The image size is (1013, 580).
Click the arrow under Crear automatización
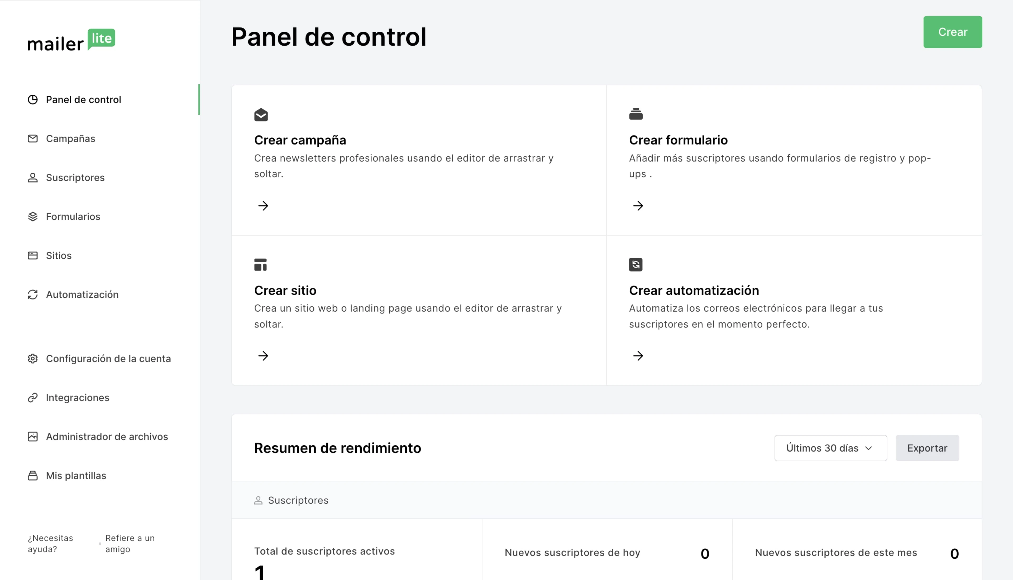(x=638, y=356)
